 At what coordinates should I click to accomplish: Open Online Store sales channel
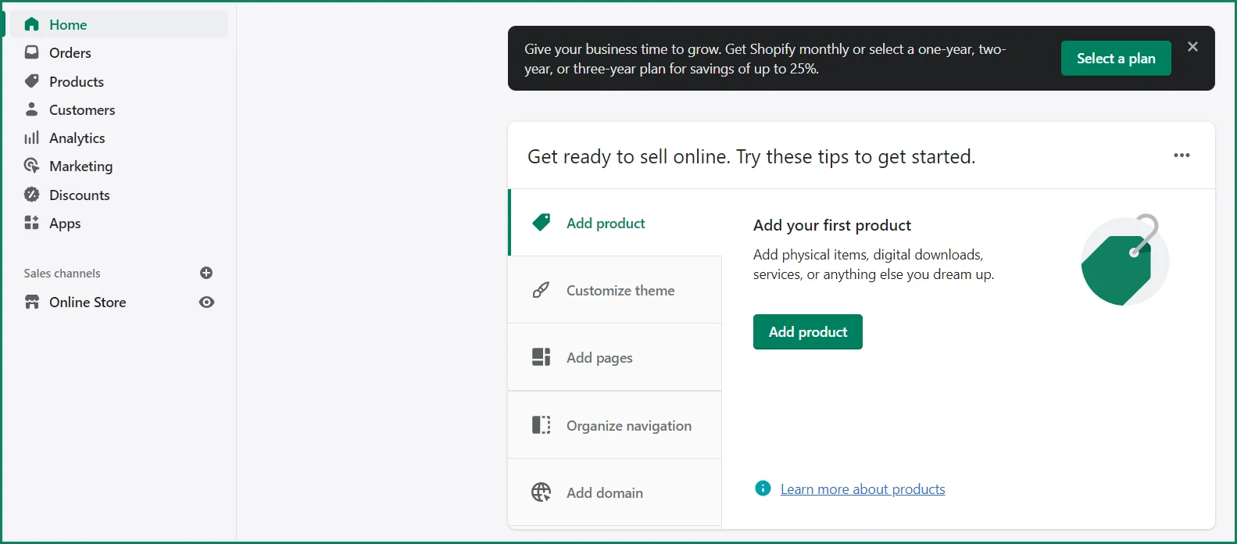88,302
